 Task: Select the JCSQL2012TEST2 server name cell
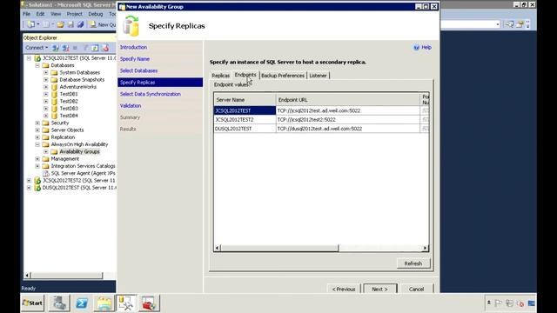(x=245, y=120)
